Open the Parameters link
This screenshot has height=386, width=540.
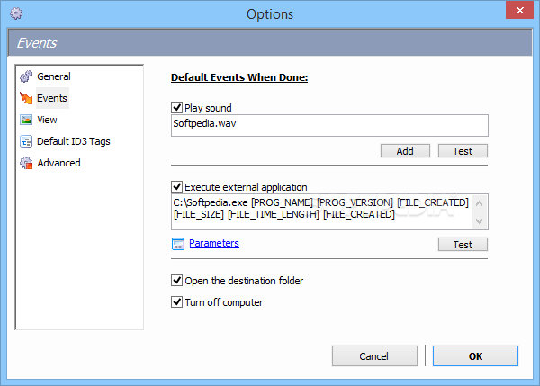[214, 243]
